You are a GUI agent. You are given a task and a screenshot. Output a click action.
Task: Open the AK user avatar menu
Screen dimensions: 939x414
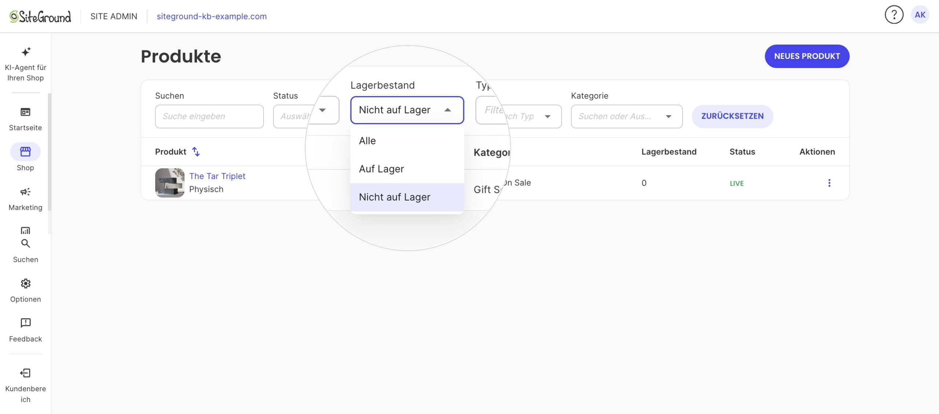click(920, 15)
